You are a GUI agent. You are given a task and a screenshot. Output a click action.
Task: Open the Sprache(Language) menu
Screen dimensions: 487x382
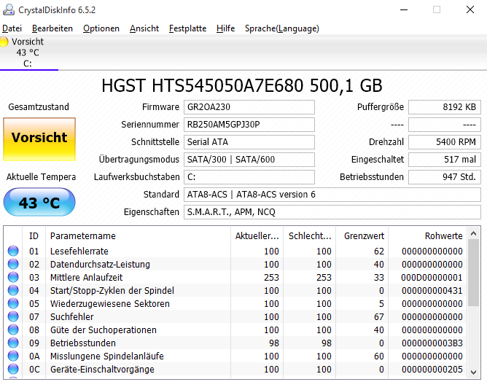click(x=281, y=28)
